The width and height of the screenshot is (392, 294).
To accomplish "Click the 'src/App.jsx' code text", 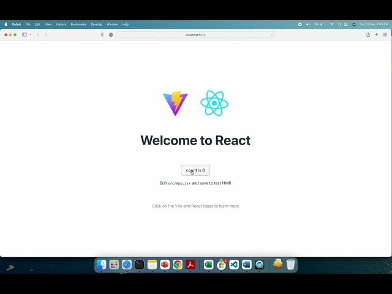I will tap(179, 184).
